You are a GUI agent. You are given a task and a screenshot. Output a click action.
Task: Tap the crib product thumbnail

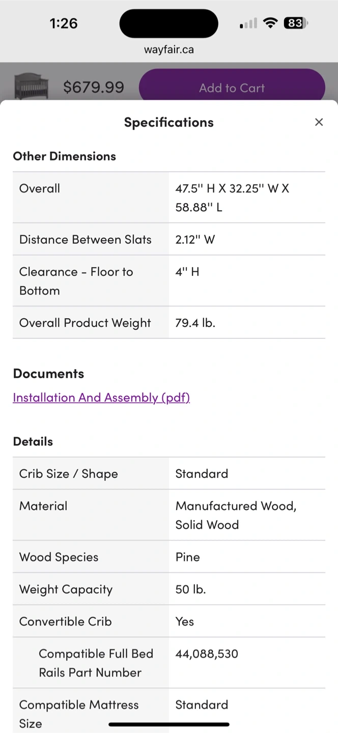[x=31, y=87]
